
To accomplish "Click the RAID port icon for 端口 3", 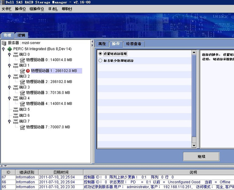I will [x=16, y=87].
